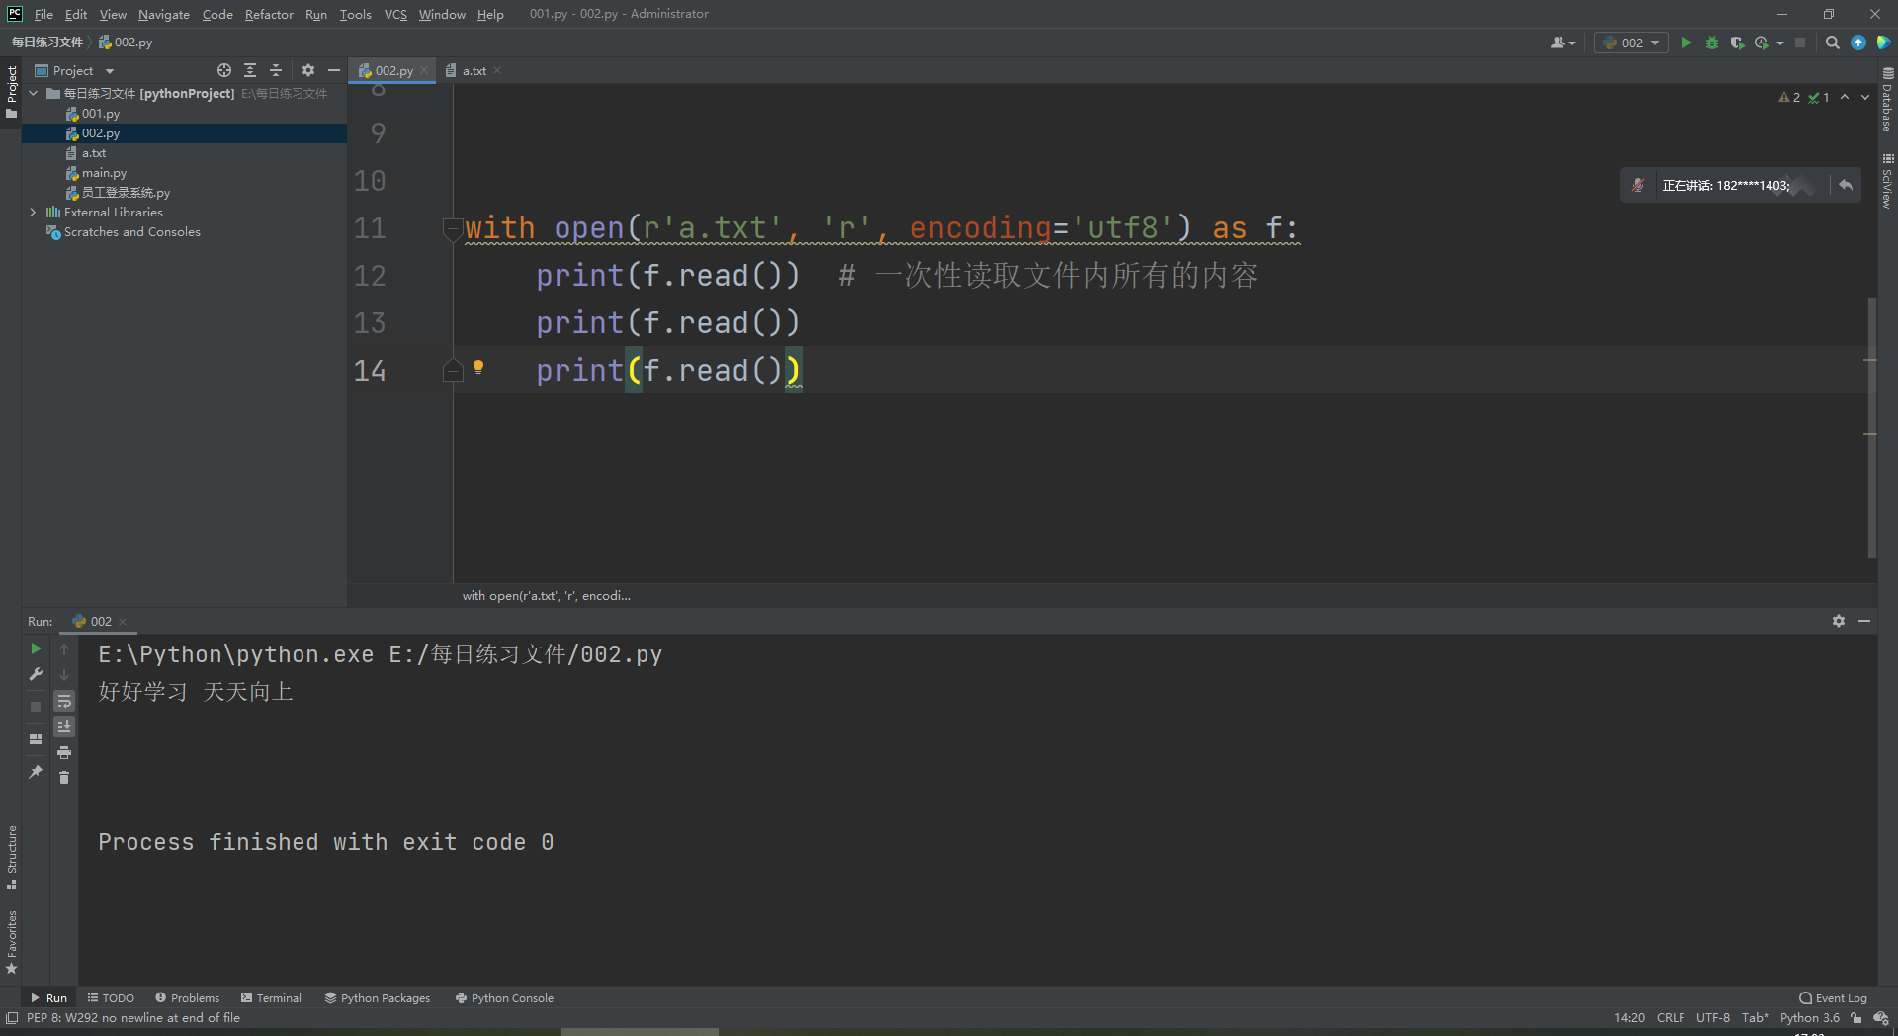This screenshot has width=1898, height=1036.
Task: Toggle tool window bars icon in status bar corner
Action: click(12, 1018)
